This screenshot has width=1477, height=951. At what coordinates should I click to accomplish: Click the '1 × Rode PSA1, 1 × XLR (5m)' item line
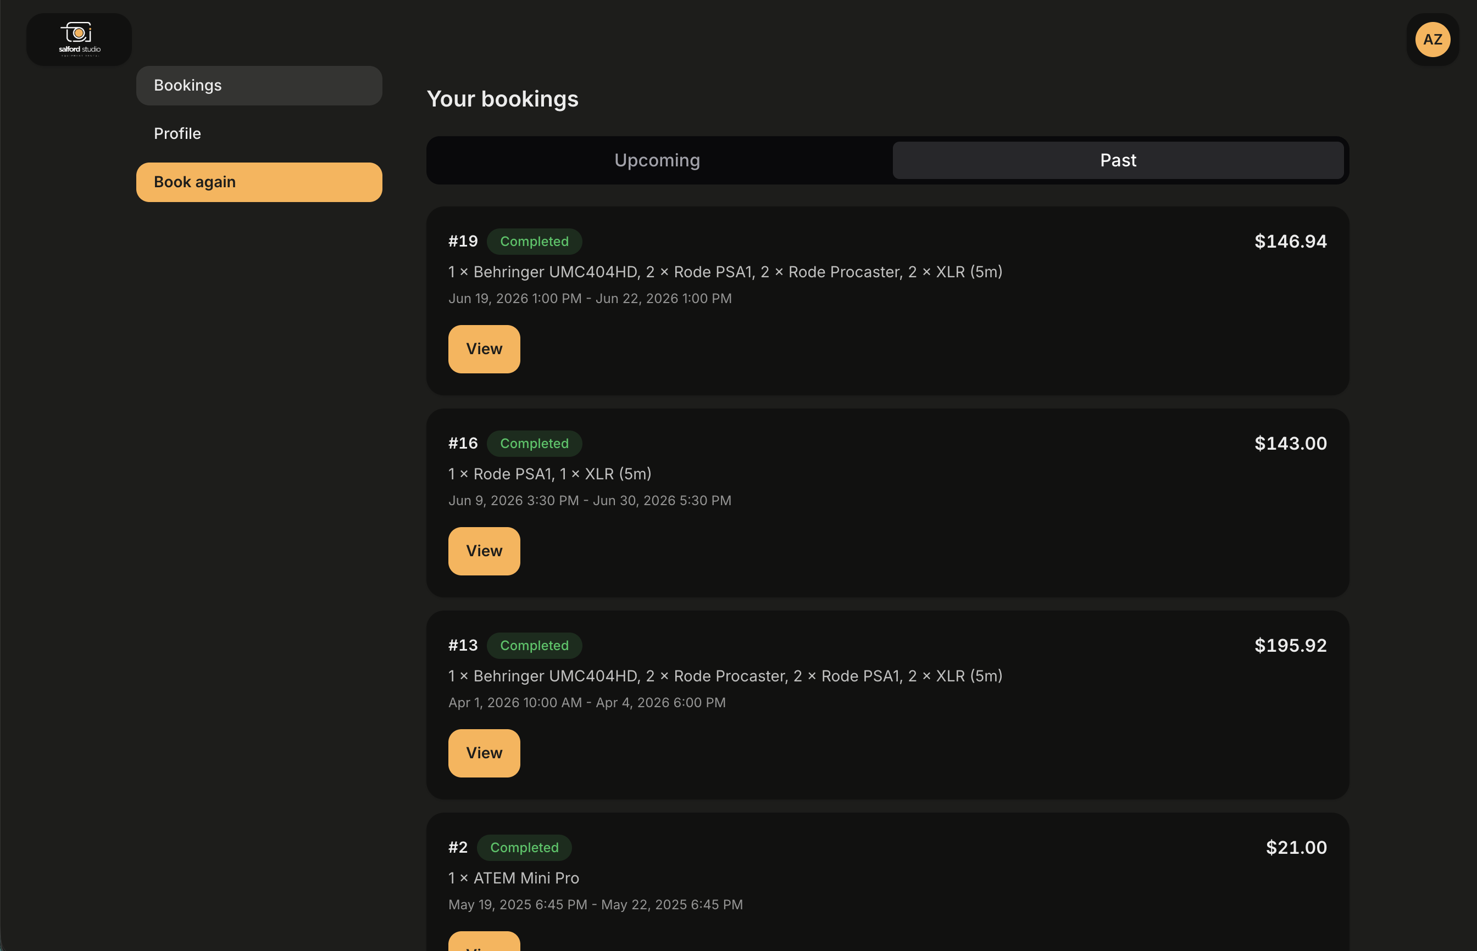[549, 474]
